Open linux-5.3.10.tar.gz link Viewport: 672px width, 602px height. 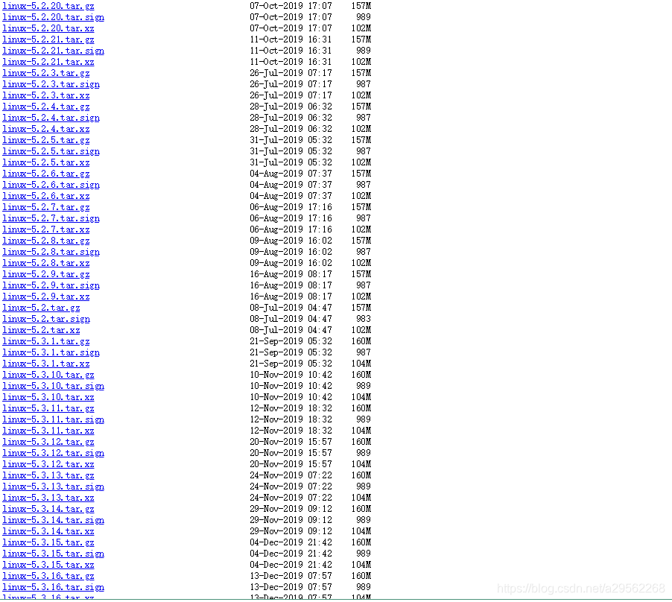tap(48, 375)
